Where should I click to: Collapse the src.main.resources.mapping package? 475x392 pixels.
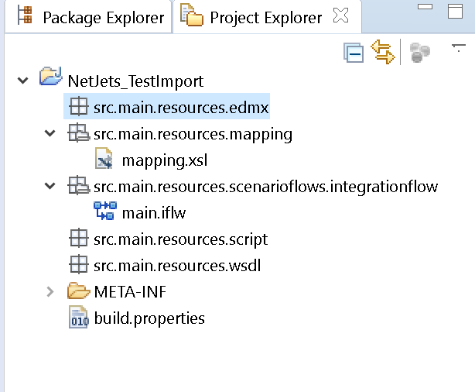tap(50, 133)
